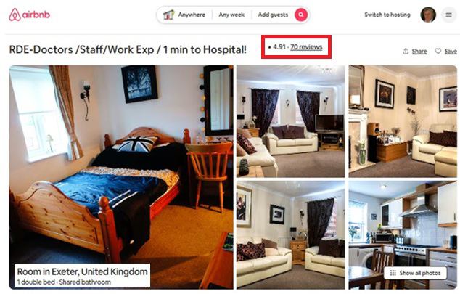
Task: Click the heart Save icon
Action: [x=438, y=51]
